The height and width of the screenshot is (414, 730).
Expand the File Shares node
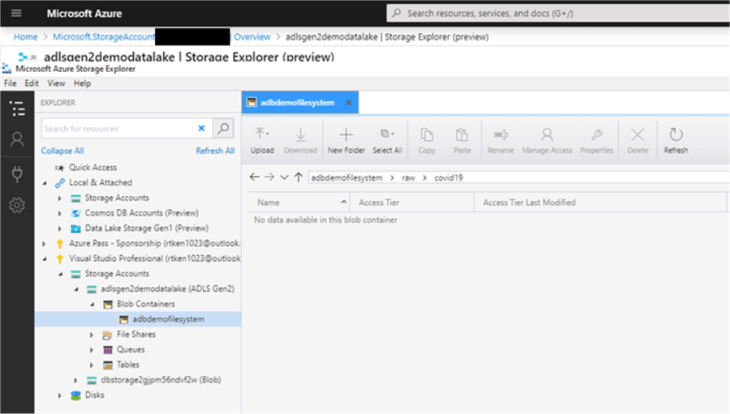tap(92, 335)
